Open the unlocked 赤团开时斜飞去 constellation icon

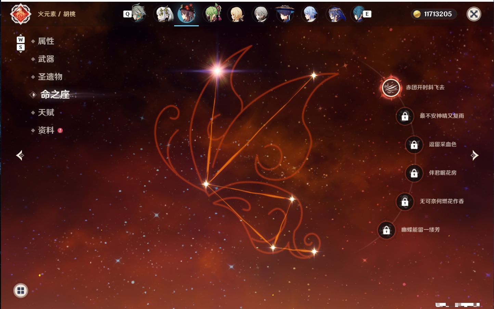[x=391, y=87]
